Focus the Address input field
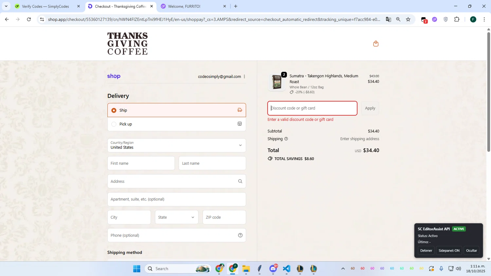 coord(177,181)
